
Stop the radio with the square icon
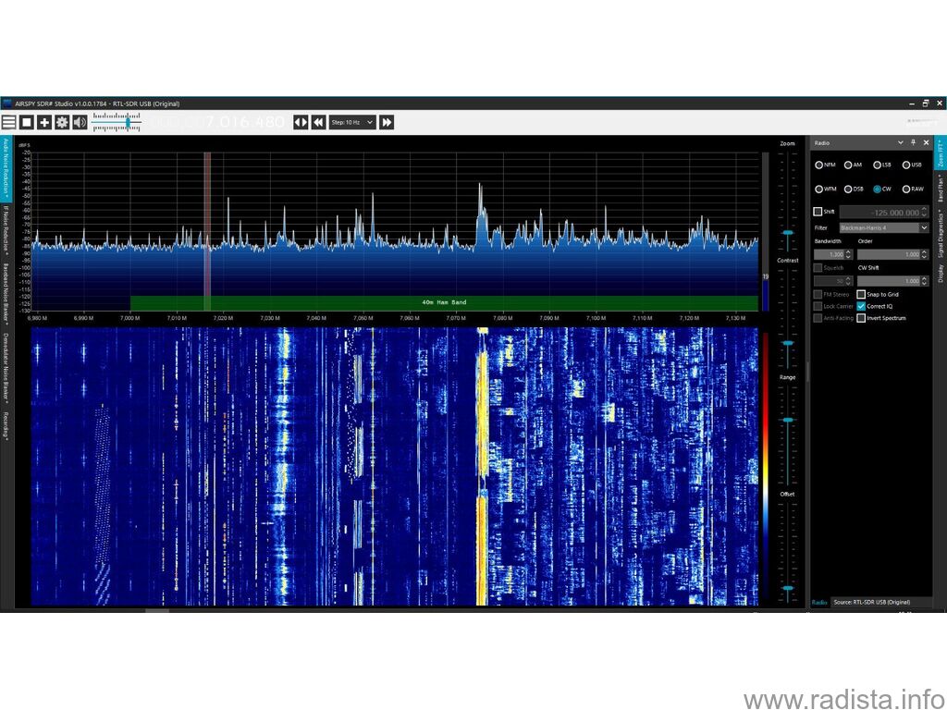pos(27,123)
